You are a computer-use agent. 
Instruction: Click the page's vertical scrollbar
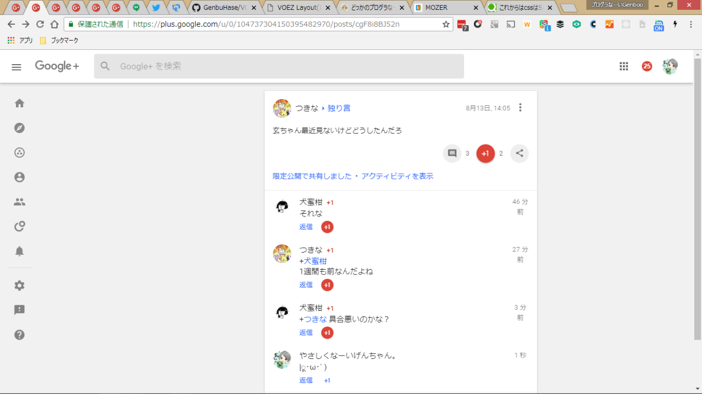coord(697,197)
